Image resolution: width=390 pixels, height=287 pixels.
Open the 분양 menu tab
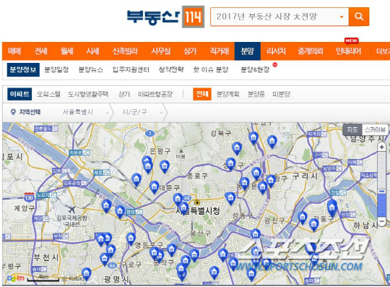248,51
